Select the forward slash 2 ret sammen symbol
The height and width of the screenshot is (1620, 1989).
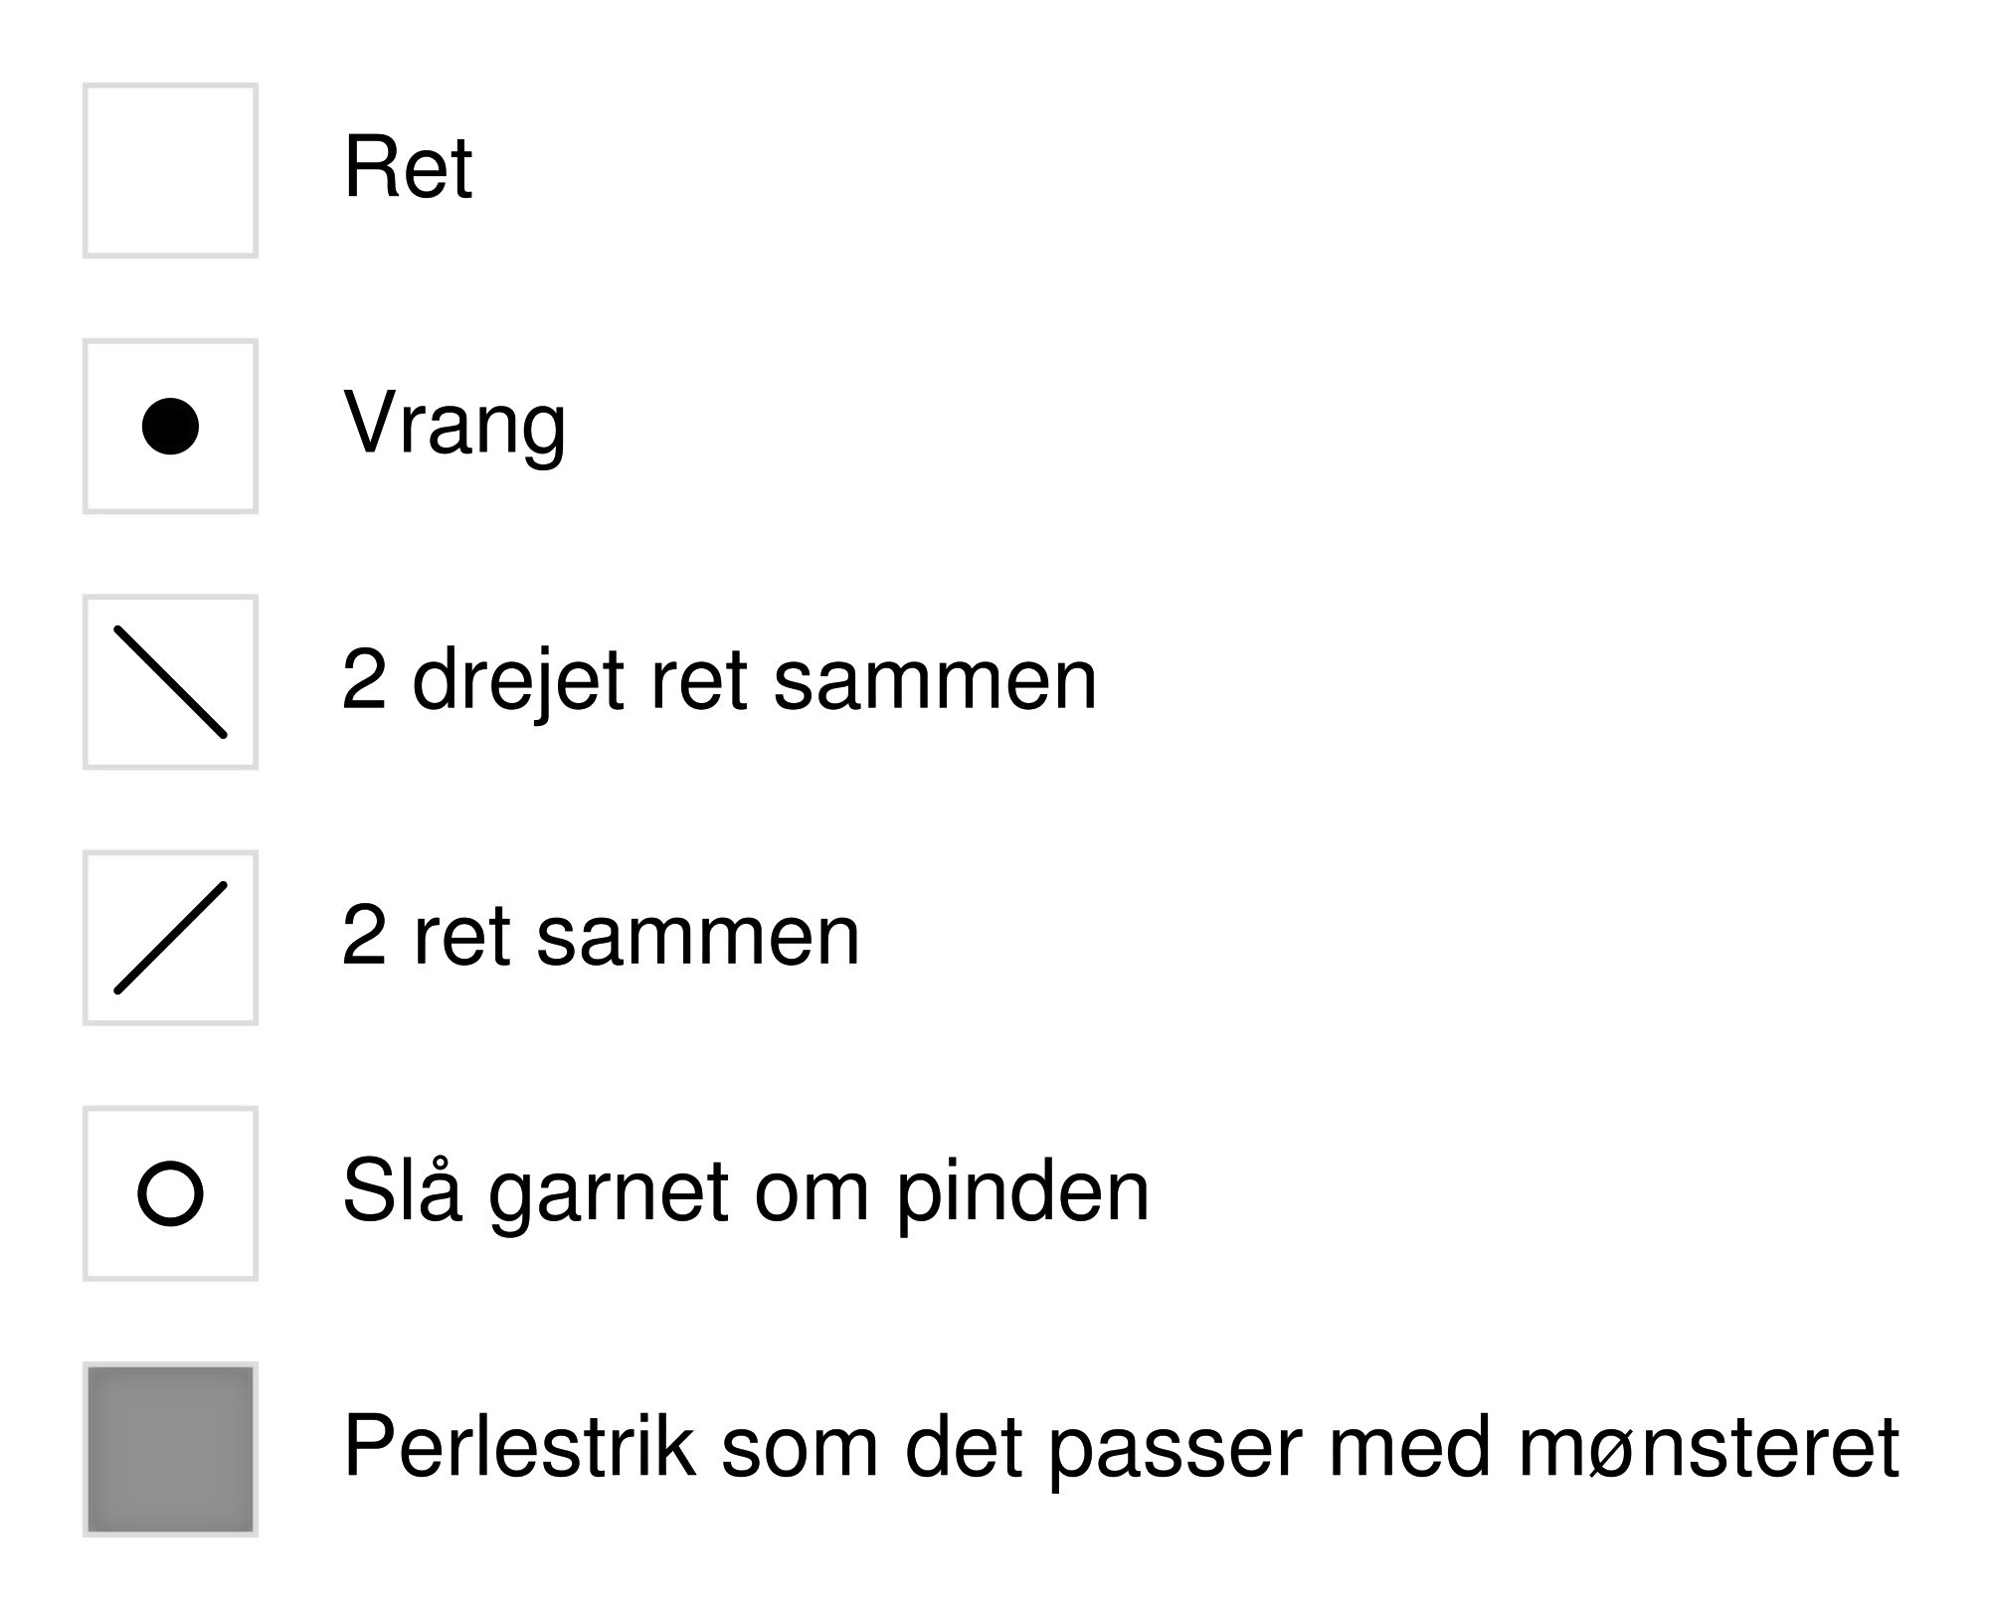170,937
